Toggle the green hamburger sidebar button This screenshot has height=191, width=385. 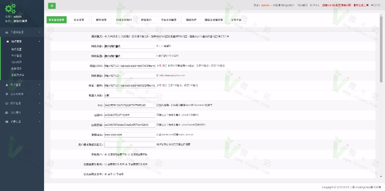click(x=52, y=6)
